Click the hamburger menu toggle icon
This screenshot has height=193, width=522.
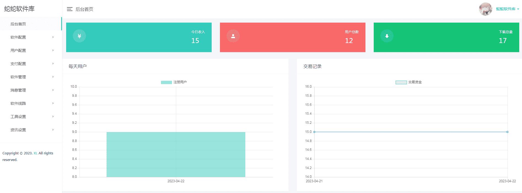pyautogui.click(x=69, y=9)
